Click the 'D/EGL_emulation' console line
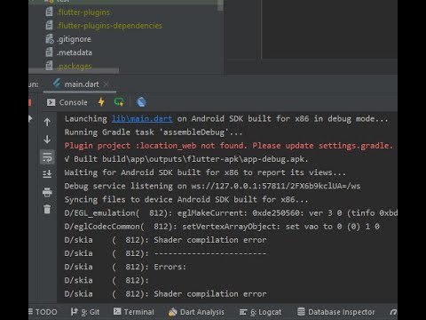 [231, 213]
